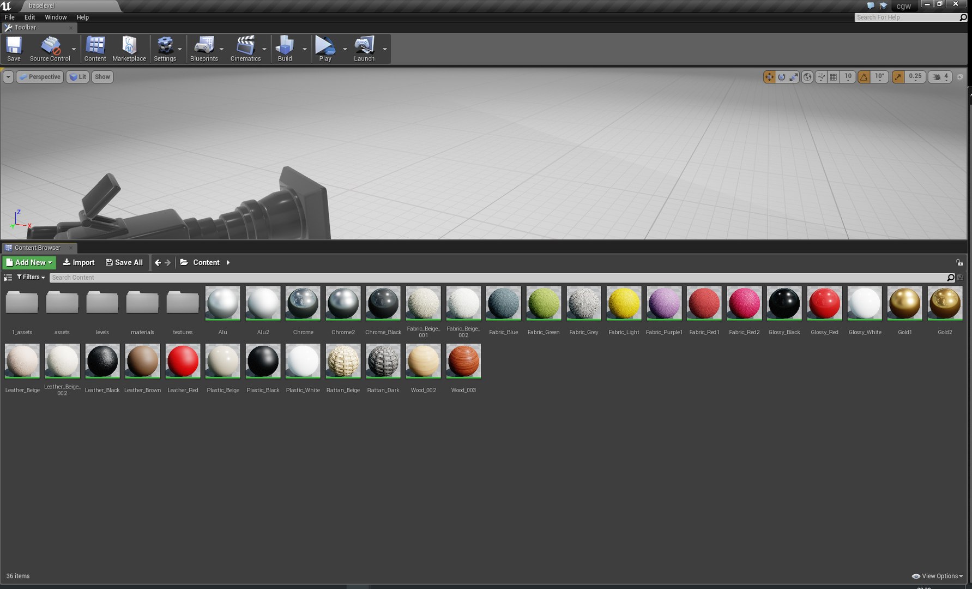The height and width of the screenshot is (589, 972).
Task: Open the Marketplace from the toolbar
Action: 129,49
